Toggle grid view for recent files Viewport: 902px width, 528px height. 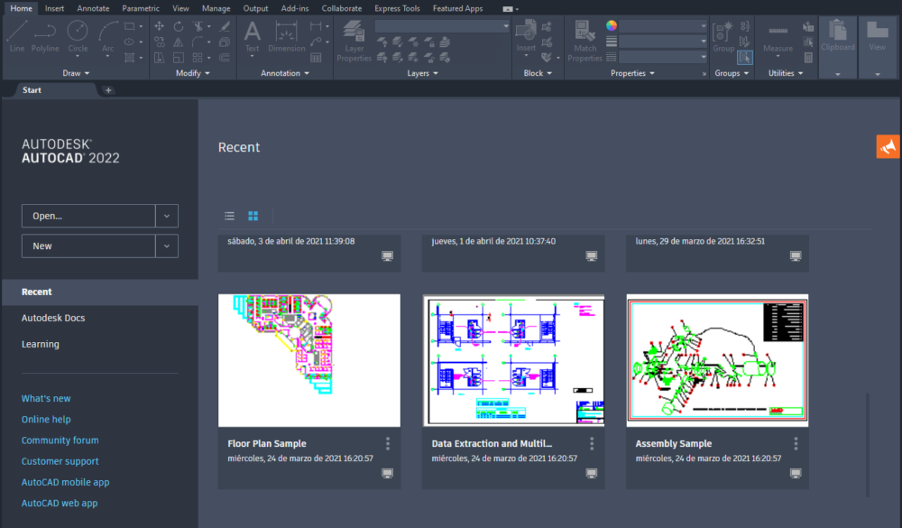[253, 216]
